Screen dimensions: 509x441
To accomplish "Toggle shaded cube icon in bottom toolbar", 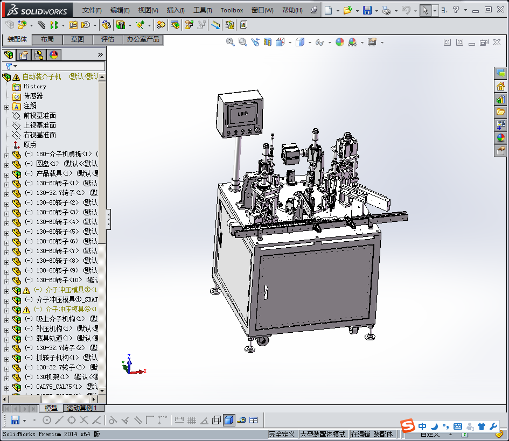I will [229, 420].
